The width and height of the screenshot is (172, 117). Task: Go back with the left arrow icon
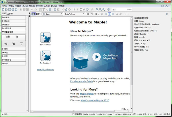click(63, 9)
